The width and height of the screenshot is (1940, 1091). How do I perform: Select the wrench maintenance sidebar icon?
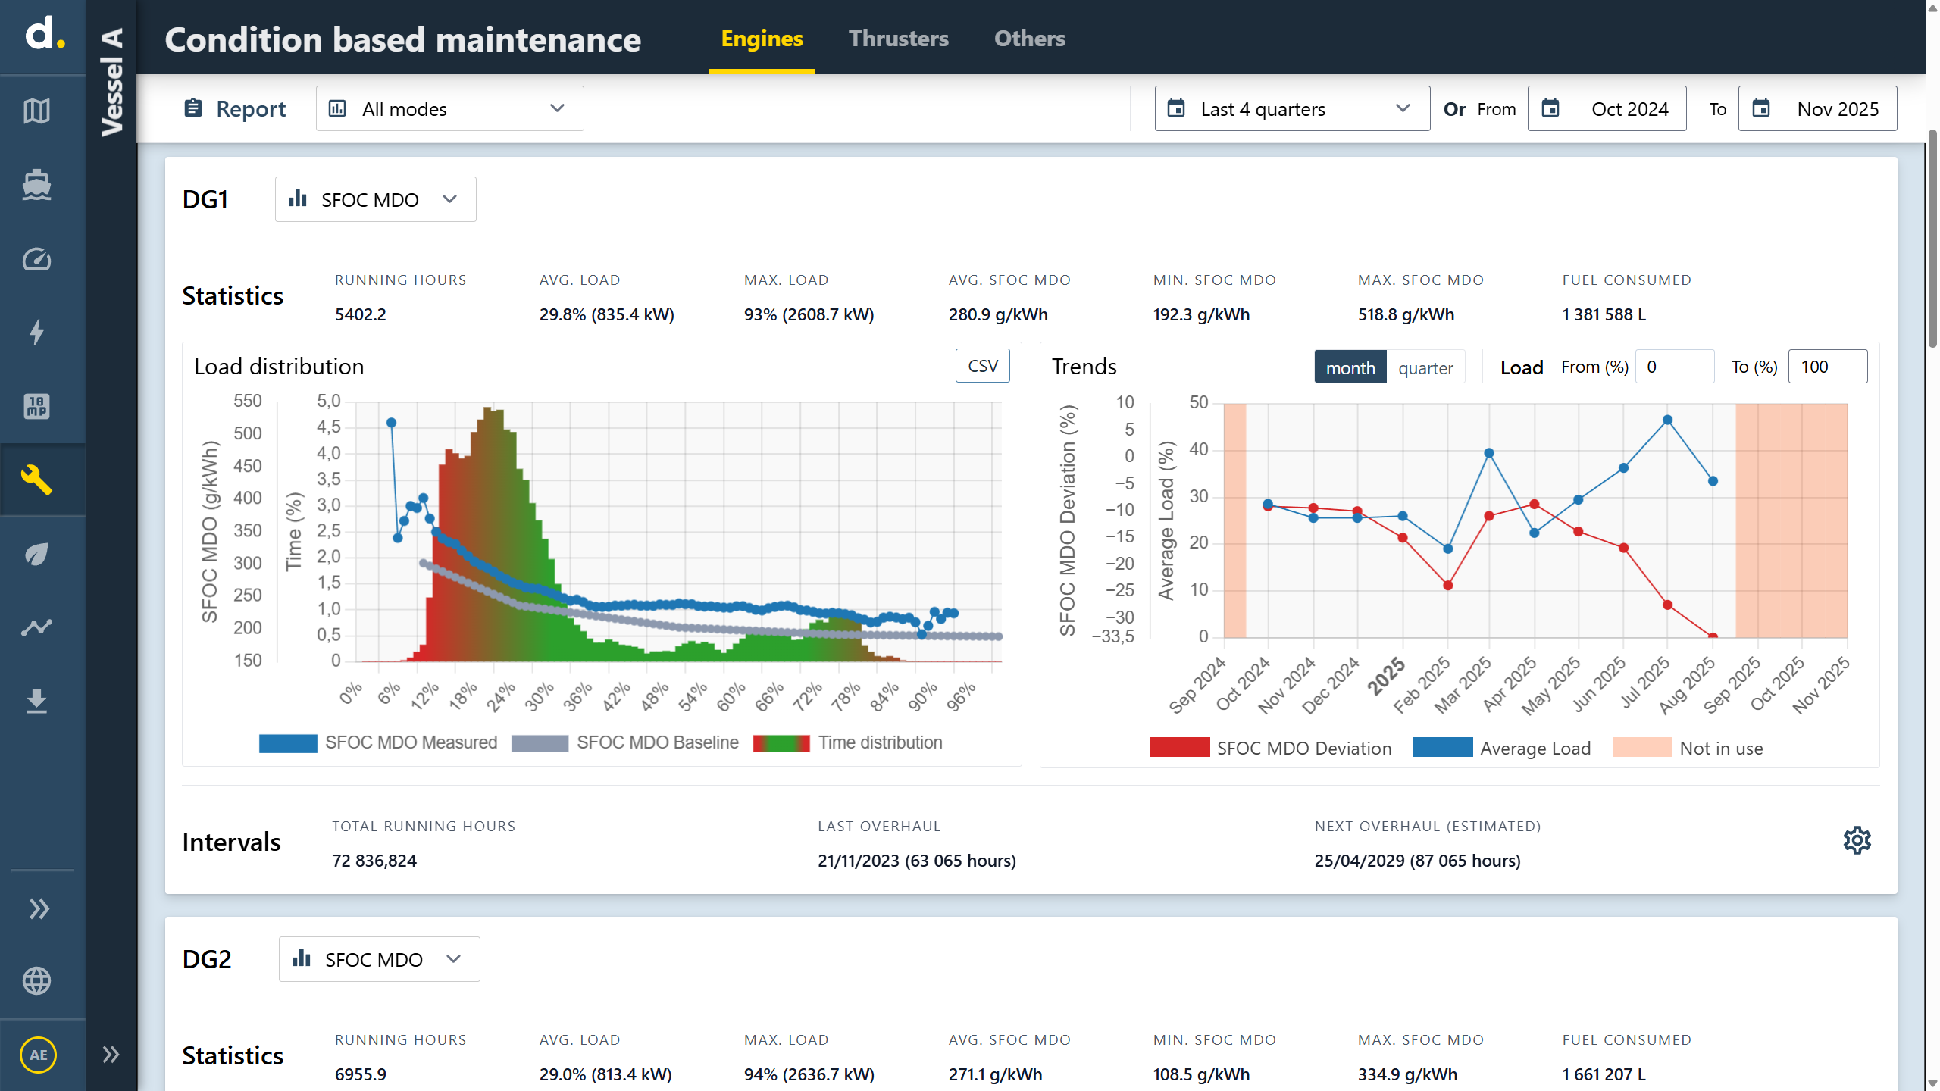[36, 480]
